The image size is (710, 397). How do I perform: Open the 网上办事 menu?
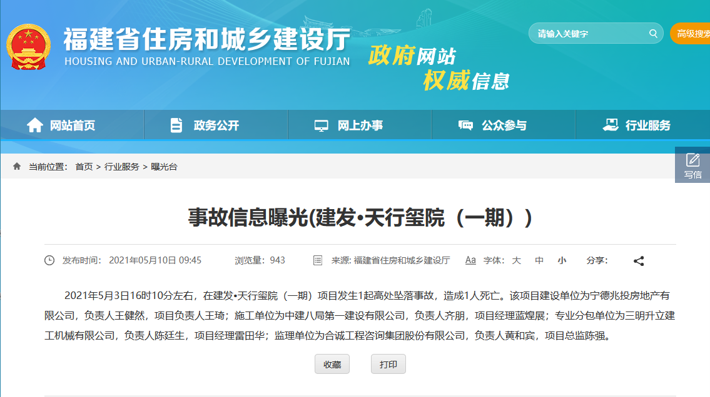coord(360,125)
